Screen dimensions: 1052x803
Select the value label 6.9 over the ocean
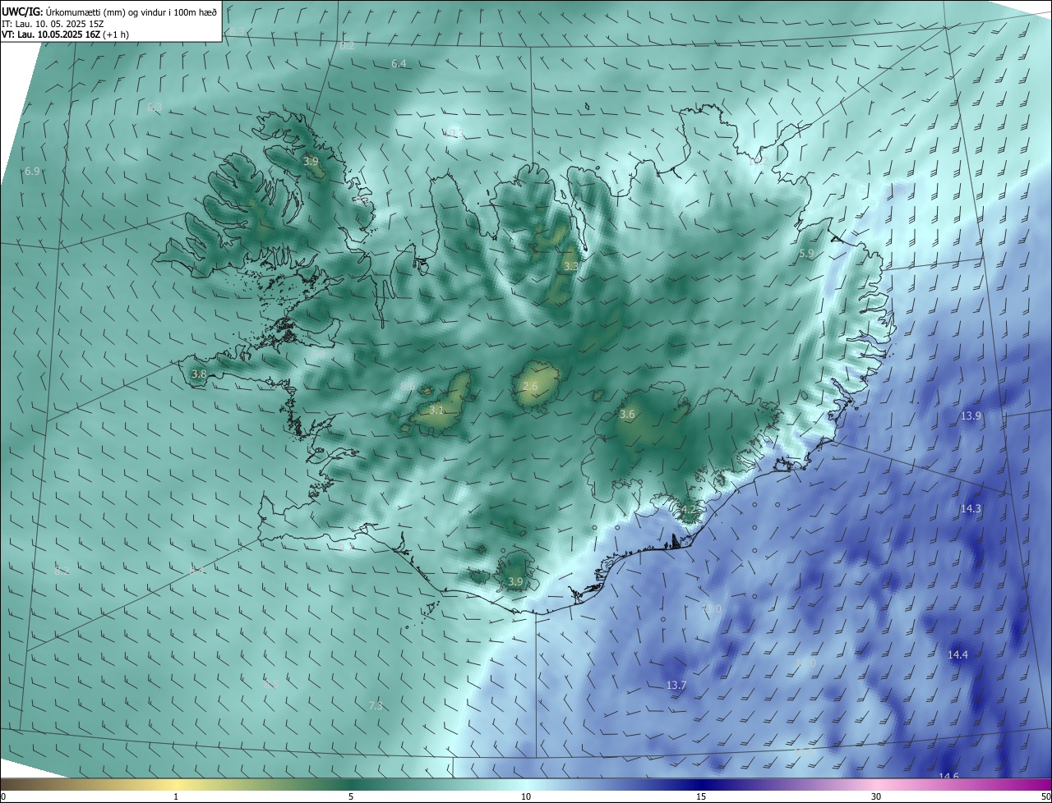[x=32, y=171]
